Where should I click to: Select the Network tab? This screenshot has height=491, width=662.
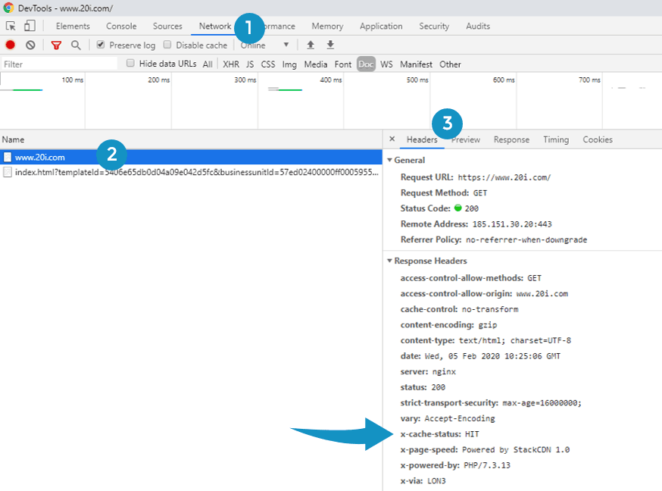pos(215,27)
